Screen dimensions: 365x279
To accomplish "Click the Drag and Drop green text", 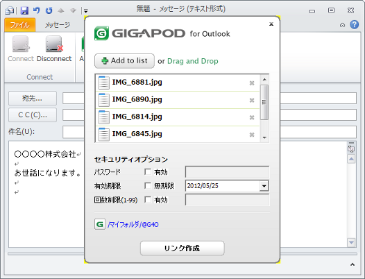I will click(193, 61).
